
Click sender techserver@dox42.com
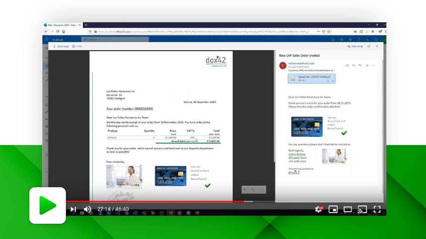(x=301, y=63)
